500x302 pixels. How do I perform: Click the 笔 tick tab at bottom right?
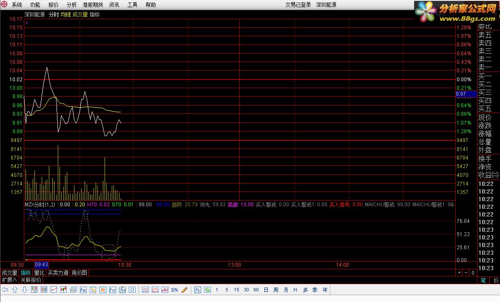click(x=483, y=280)
